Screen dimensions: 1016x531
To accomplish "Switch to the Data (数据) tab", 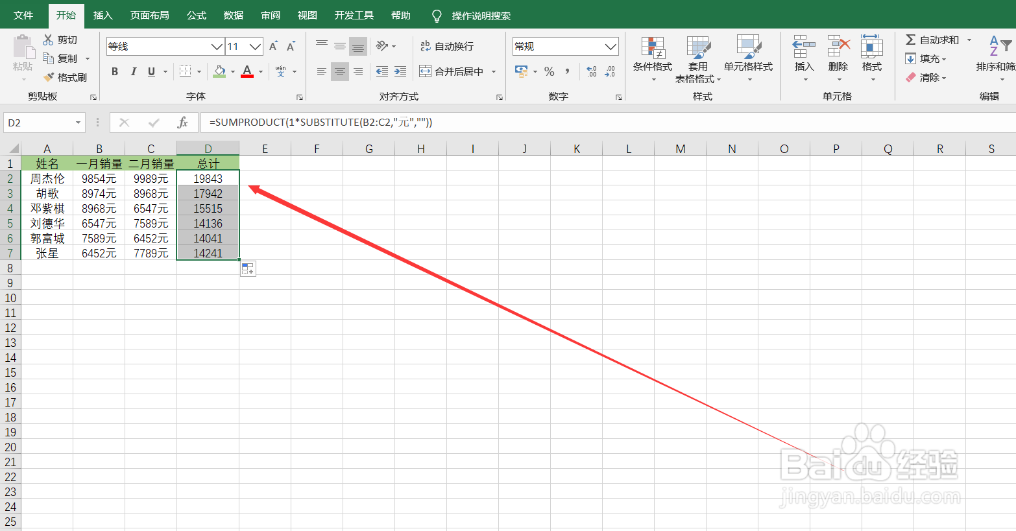I will (234, 15).
